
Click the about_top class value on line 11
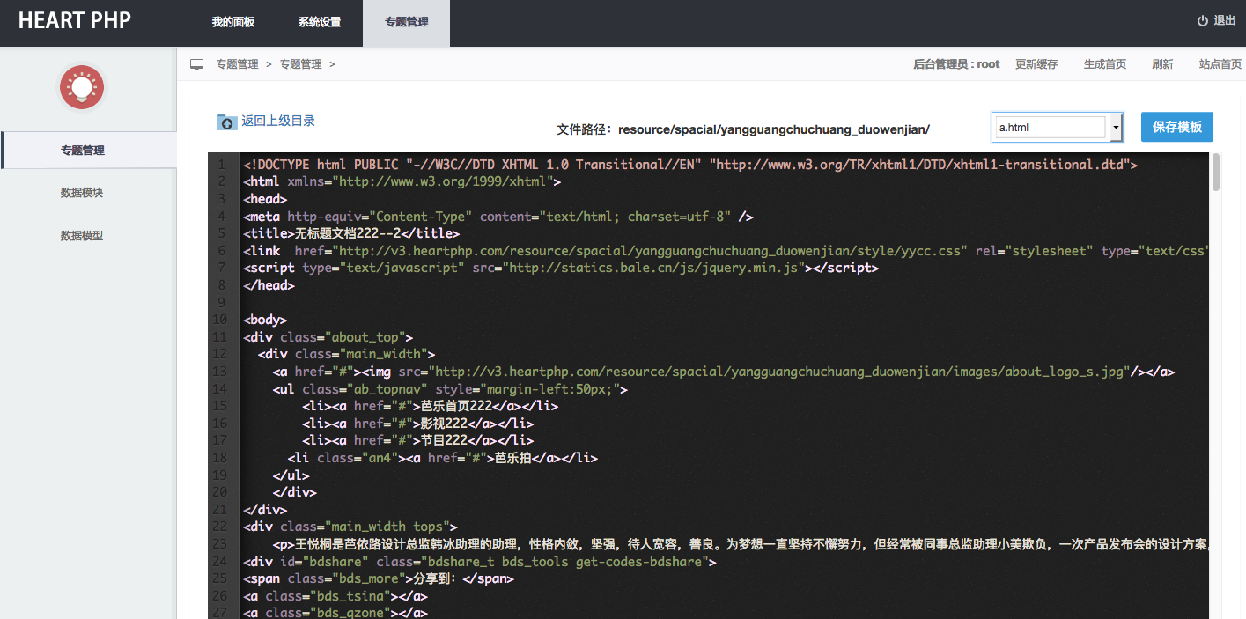(365, 336)
